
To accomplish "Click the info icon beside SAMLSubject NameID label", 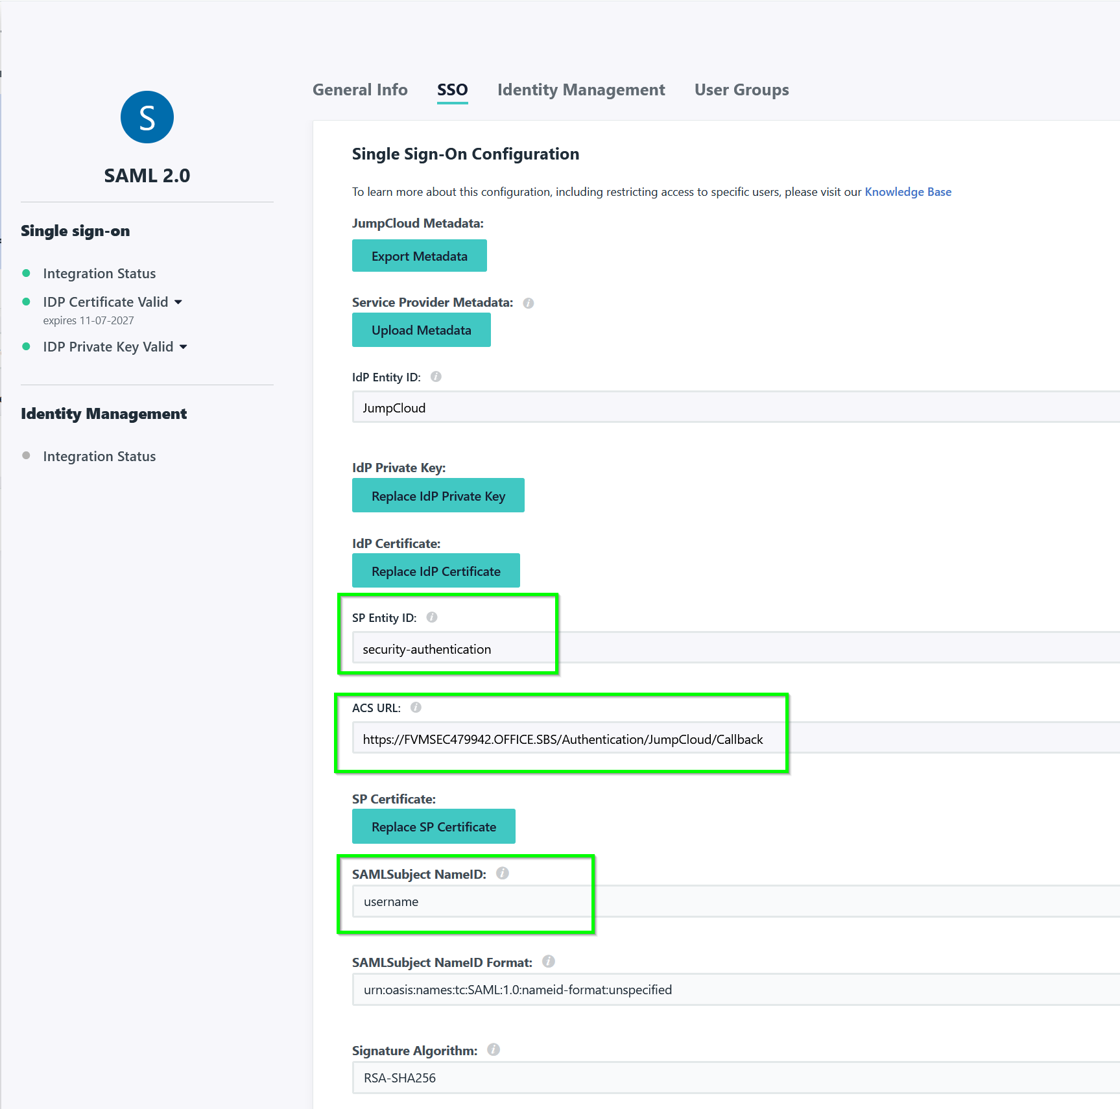I will [503, 874].
